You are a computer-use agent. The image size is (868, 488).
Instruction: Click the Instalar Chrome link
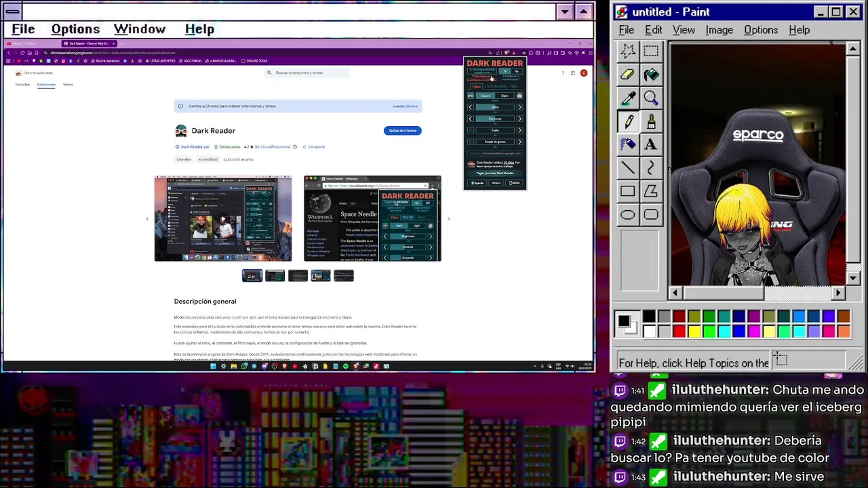click(405, 106)
